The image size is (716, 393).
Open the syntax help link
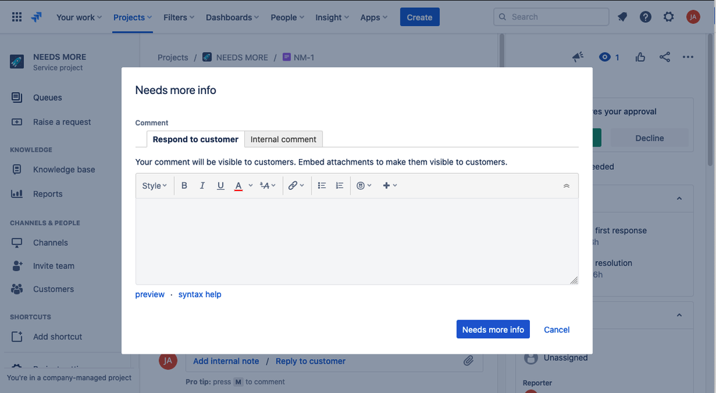[x=200, y=294]
